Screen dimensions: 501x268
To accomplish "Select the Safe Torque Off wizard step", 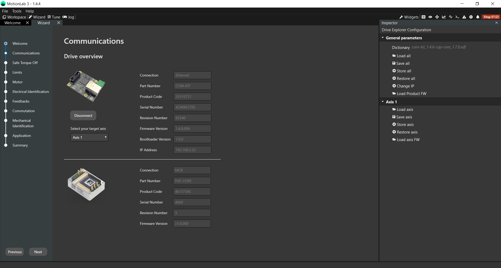I will (25, 63).
